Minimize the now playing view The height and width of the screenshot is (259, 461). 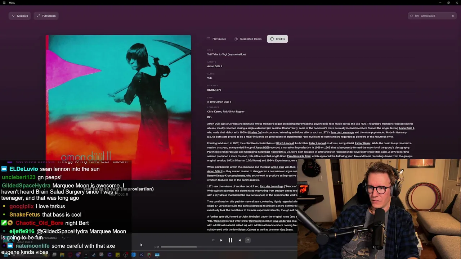[x=19, y=16]
